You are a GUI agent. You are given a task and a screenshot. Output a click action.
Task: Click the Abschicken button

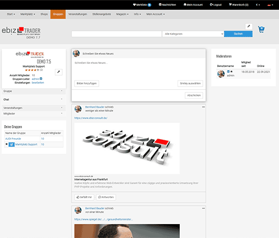point(194,96)
